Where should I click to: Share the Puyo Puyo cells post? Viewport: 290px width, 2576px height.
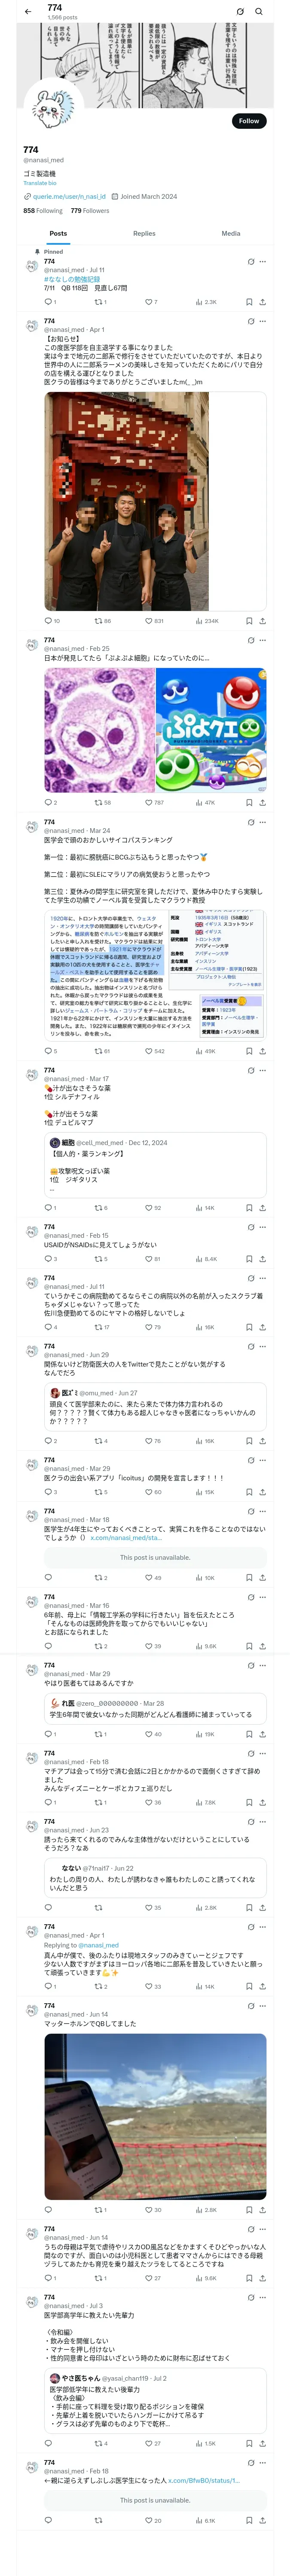[263, 802]
